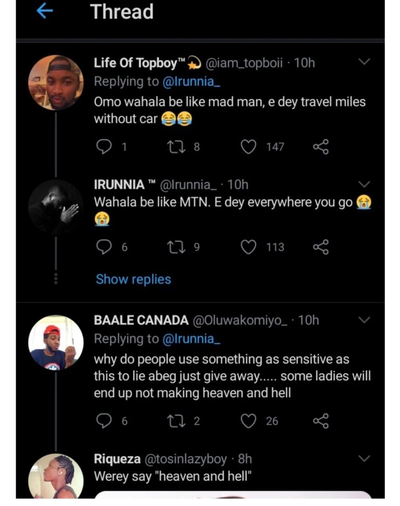
Task: Reply to Life Of Topboy's tweet
Action: coord(105,147)
